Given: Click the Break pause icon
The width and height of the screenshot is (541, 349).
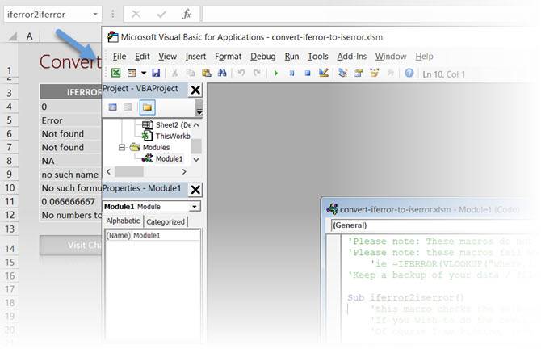Looking at the screenshot, I should pyautogui.click(x=291, y=74).
